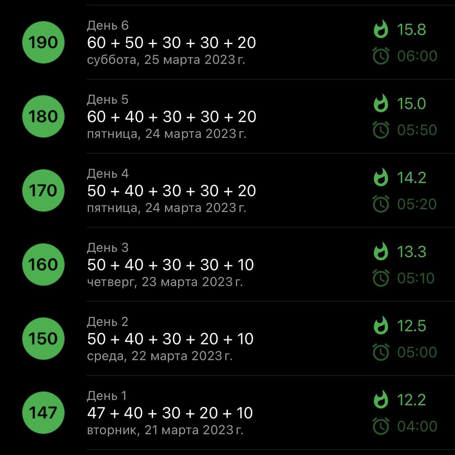
Task: Select the green 147 total circle
Action: tap(43, 413)
